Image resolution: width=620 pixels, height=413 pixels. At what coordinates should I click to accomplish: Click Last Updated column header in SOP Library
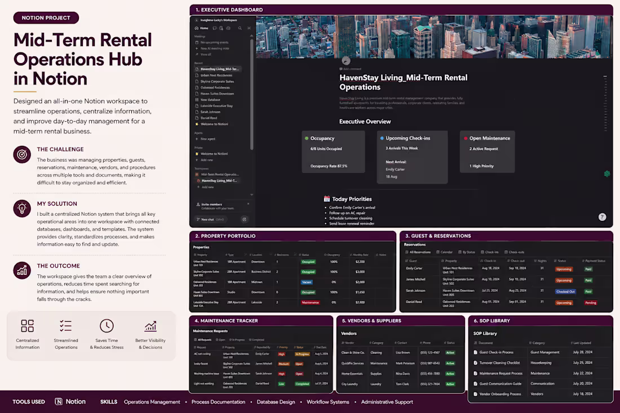pyautogui.click(x=581, y=343)
